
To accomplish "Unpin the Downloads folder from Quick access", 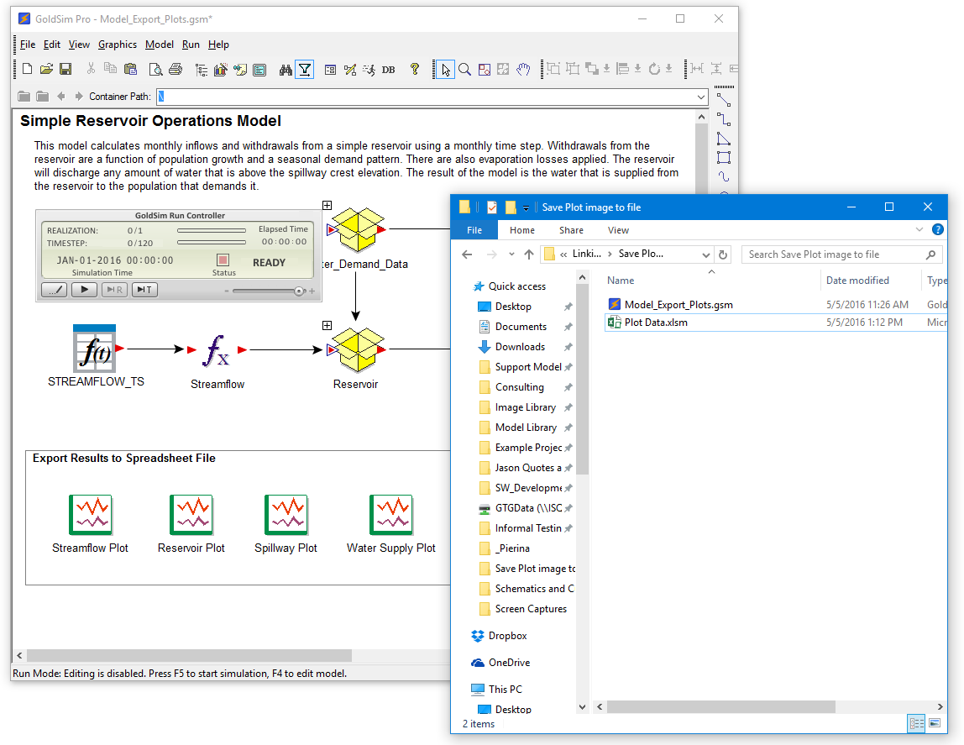I will (x=570, y=346).
